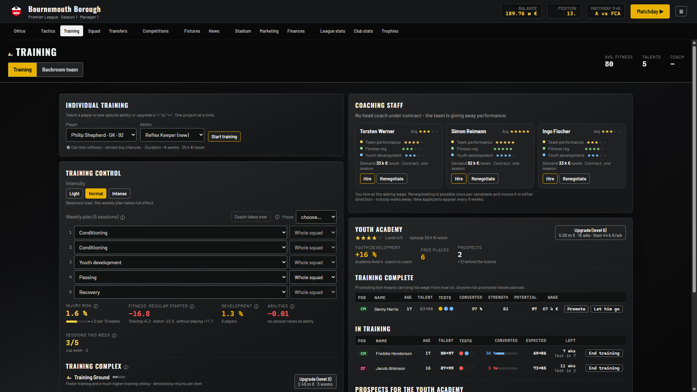The height and width of the screenshot is (392, 697).
Task: Open the League stats menu
Action: click(x=333, y=31)
